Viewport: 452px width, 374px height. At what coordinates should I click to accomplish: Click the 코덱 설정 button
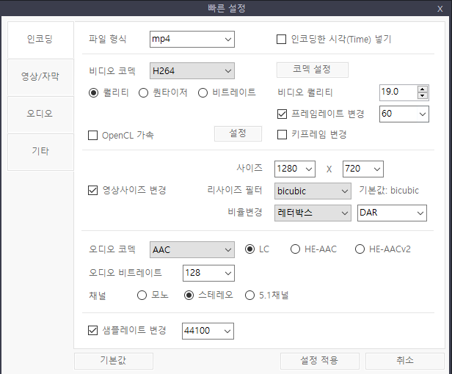tap(312, 70)
